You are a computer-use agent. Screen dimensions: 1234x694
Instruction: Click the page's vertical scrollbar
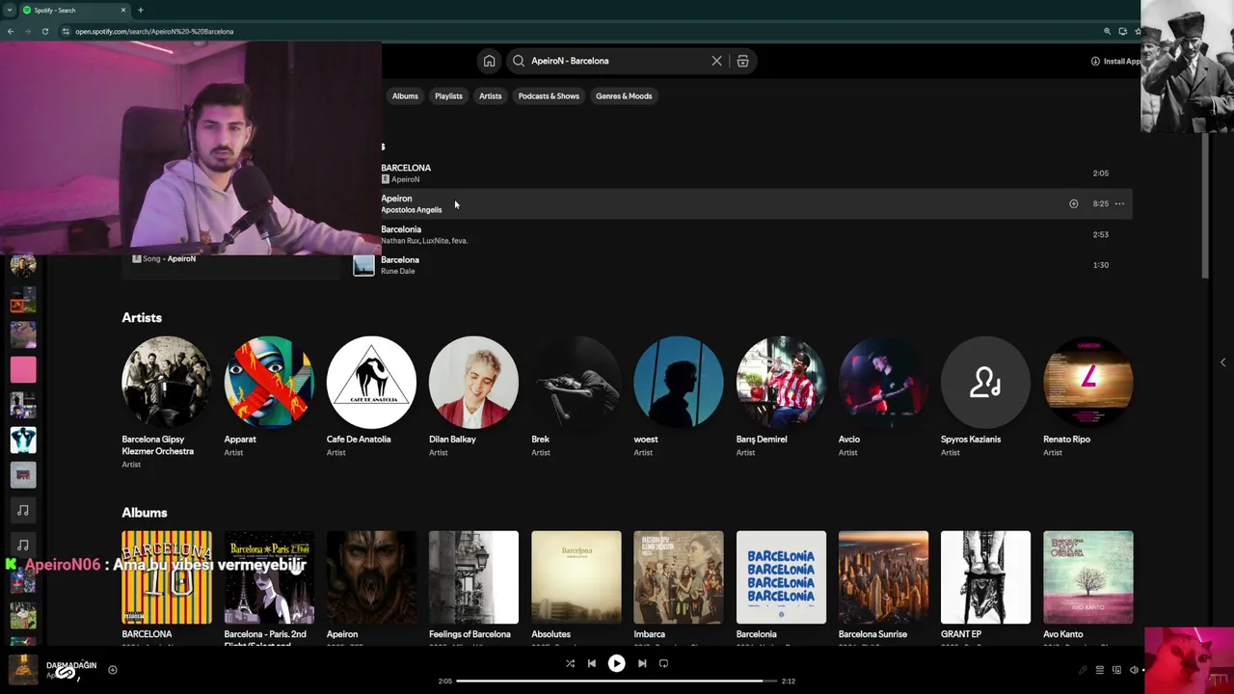(1205, 207)
